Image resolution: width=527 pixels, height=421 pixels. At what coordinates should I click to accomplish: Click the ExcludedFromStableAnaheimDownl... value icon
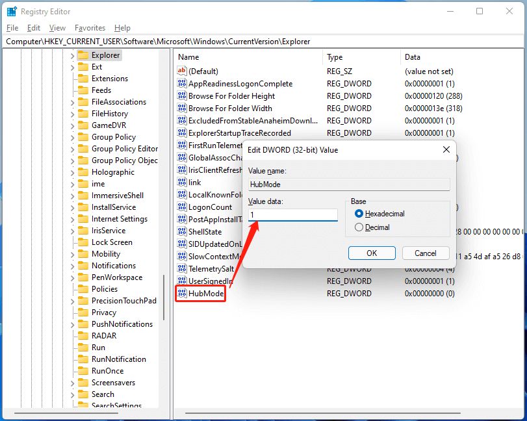coord(182,120)
